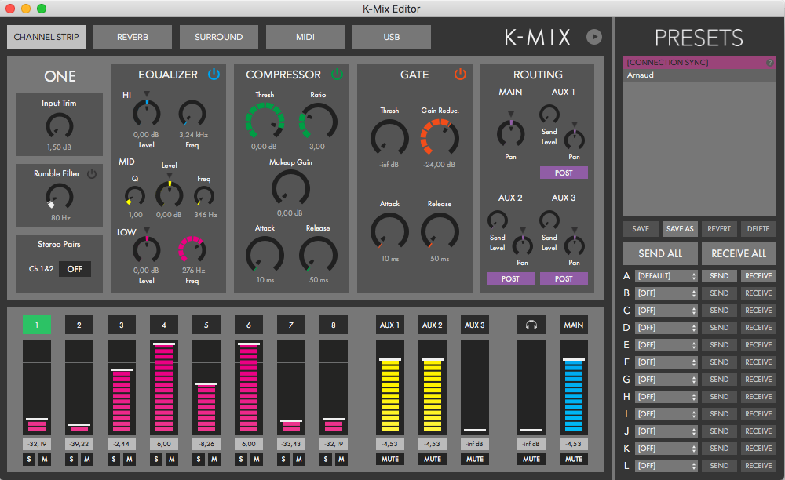Select the headphone monitor channel
Screen dimensions: 785x480
point(531,324)
